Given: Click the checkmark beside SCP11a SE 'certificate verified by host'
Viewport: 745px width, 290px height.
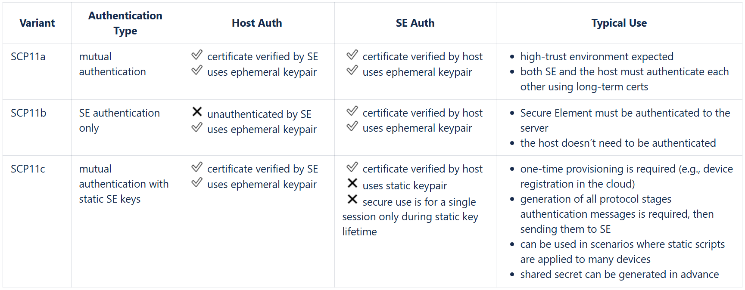Looking at the screenshot, I should [352, 55].
